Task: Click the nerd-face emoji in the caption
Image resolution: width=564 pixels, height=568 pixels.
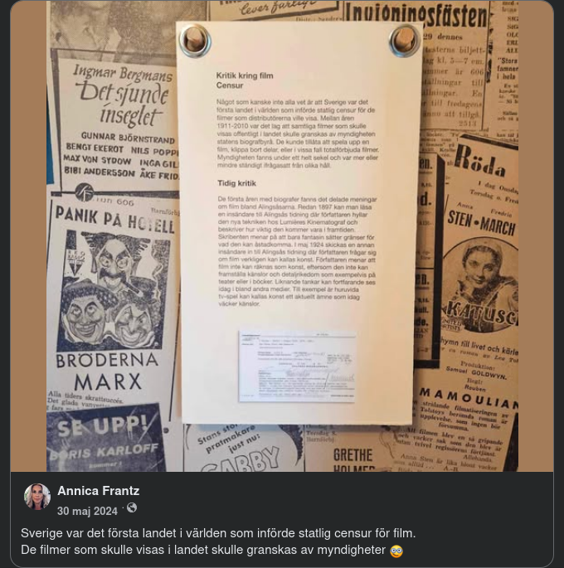Action: 396,551
